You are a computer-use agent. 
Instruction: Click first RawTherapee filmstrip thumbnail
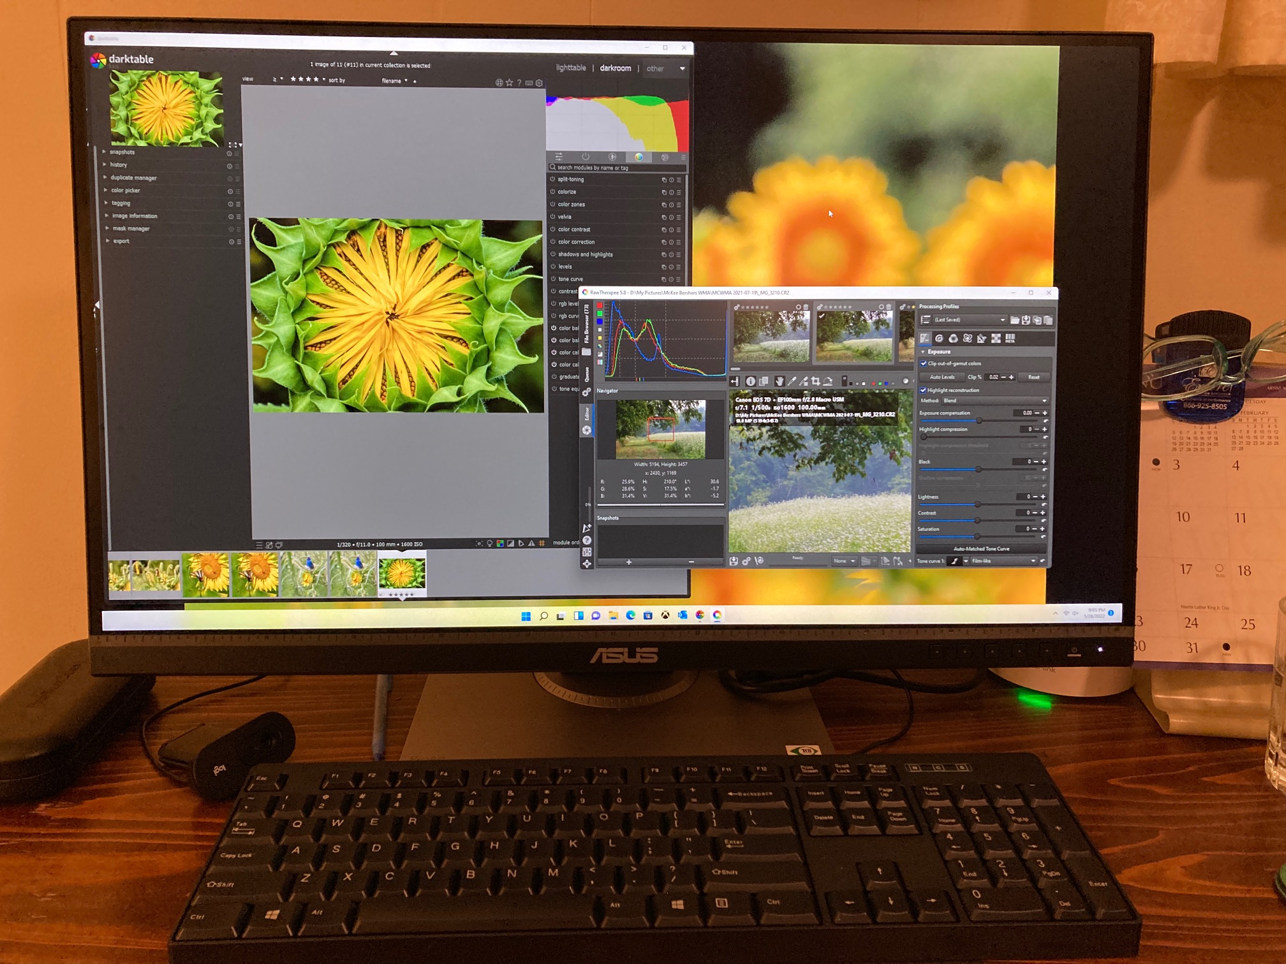[x=771, y=335]
